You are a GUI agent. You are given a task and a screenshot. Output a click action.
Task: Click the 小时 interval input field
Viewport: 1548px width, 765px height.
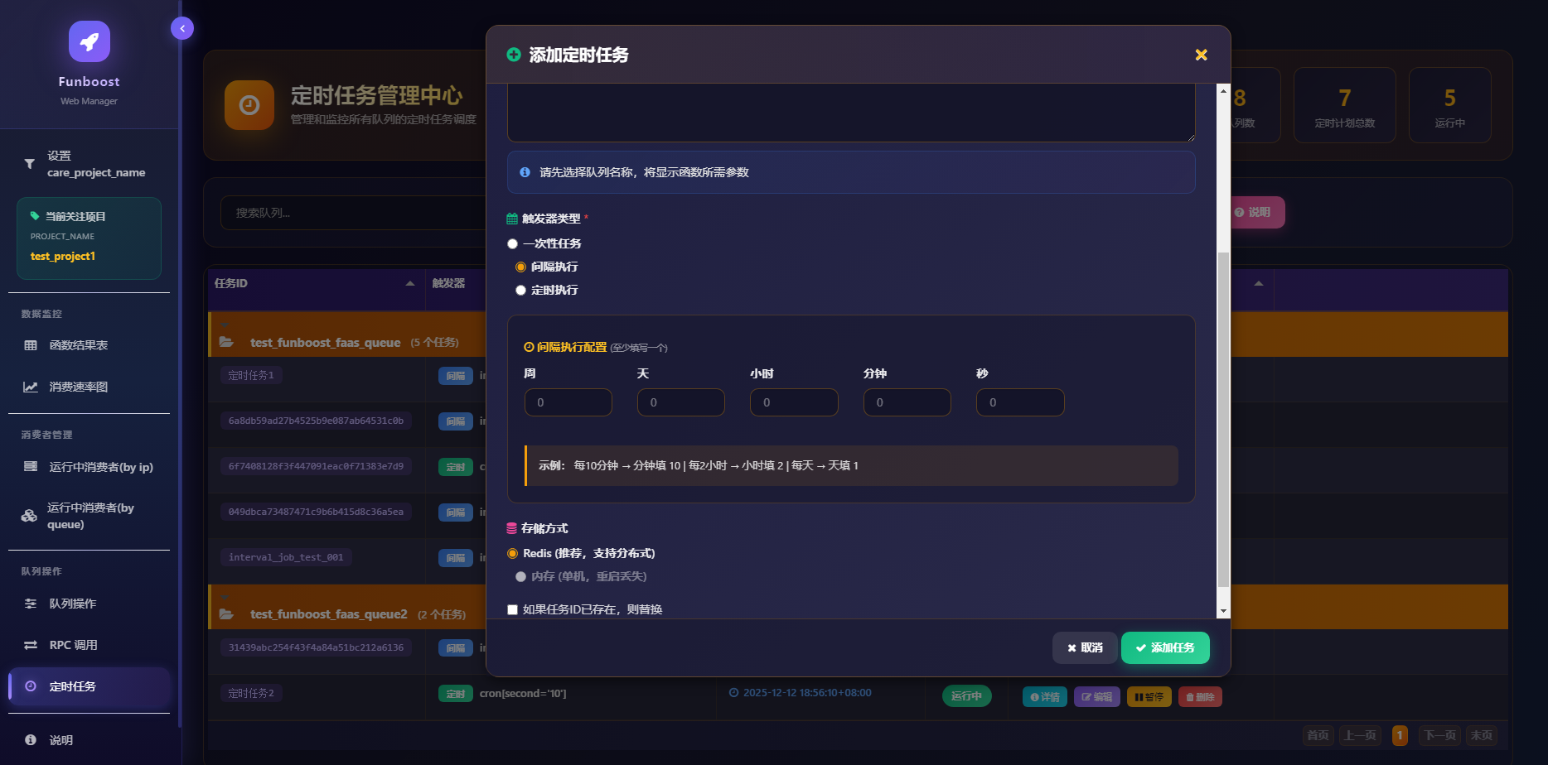794,402
